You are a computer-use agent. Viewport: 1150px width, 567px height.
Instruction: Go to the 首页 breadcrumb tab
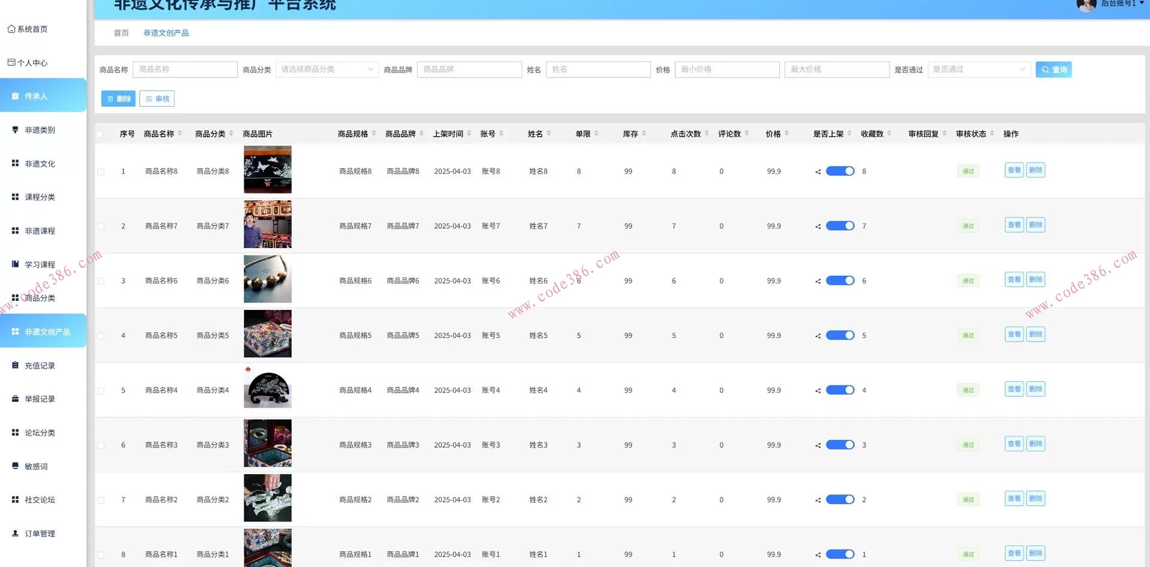121,33
